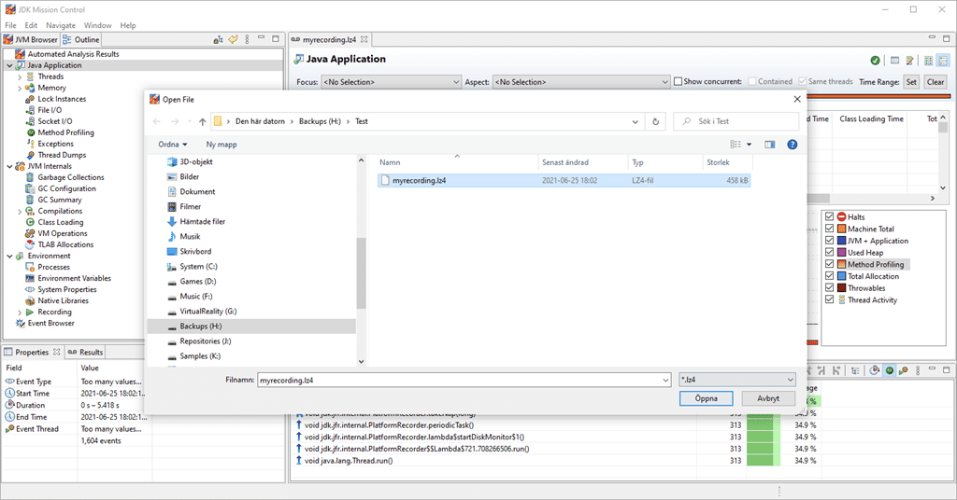
Task: Switch to JVM Browser tab
Action: [x=31, y=39]
